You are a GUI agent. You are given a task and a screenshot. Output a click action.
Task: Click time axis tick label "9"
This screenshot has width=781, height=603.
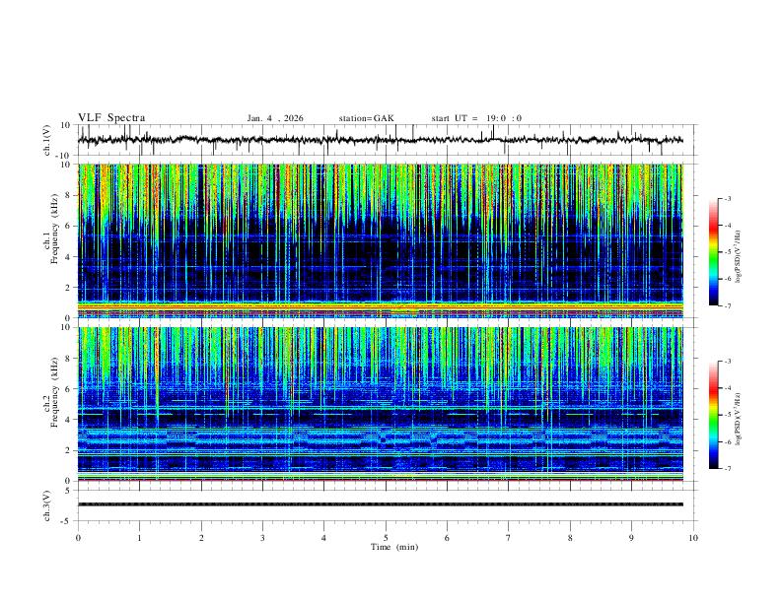631,538
